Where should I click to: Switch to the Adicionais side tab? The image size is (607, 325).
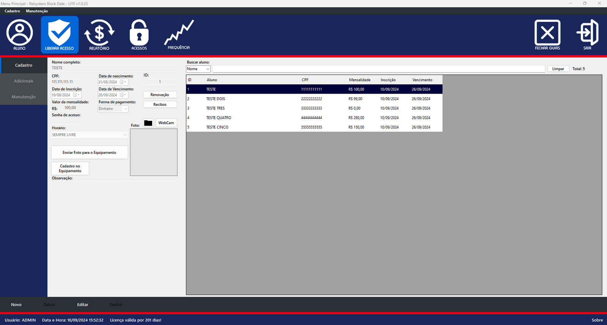click(x=24, y=81)
